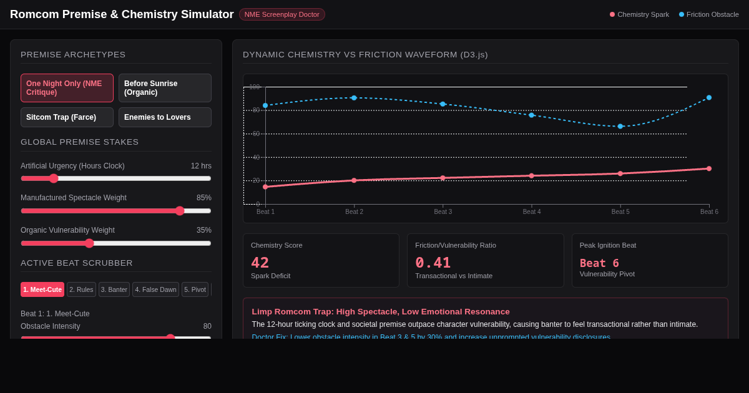Click the Manufactured Spectacle Weight slider
The width and height of the screenshot is (749, 393).
pos(116,211)
